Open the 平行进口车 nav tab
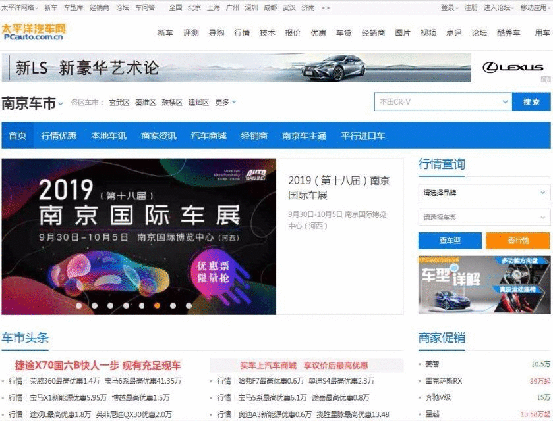 [363, 136]
